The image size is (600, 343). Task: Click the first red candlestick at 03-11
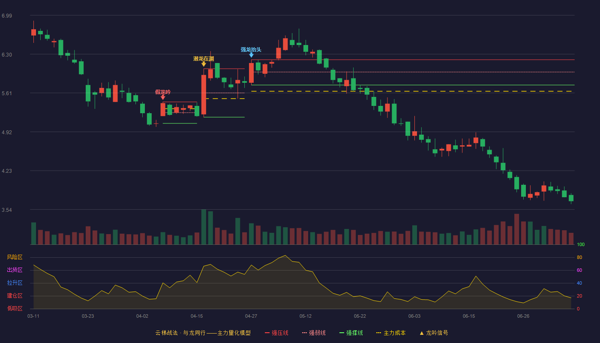(x=33, y=32)
